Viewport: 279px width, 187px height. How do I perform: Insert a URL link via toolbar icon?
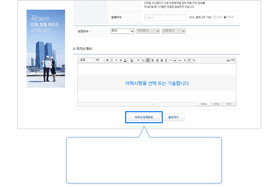click(x=180, y=61)
